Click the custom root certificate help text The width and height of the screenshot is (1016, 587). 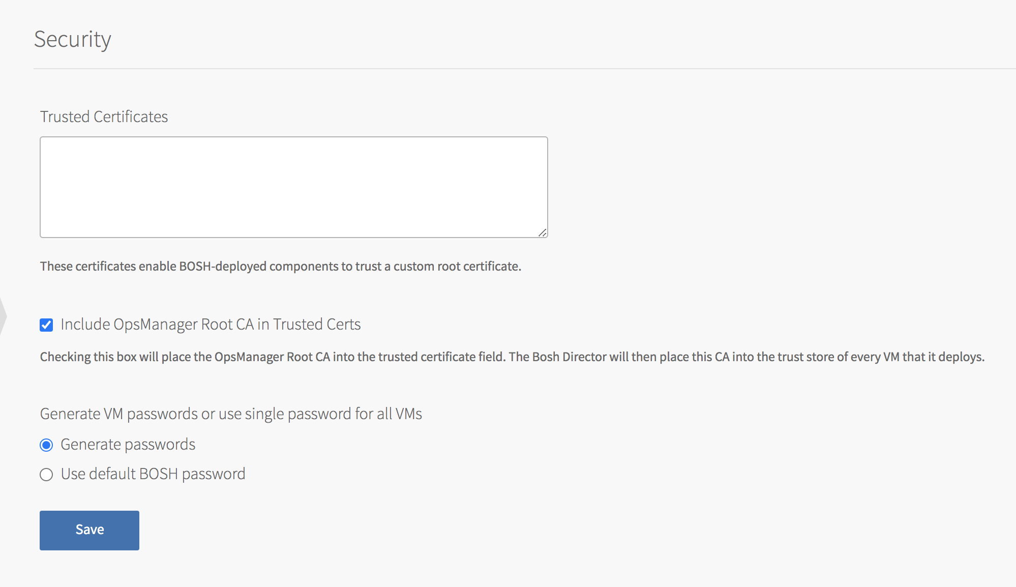tap(281, 266)
